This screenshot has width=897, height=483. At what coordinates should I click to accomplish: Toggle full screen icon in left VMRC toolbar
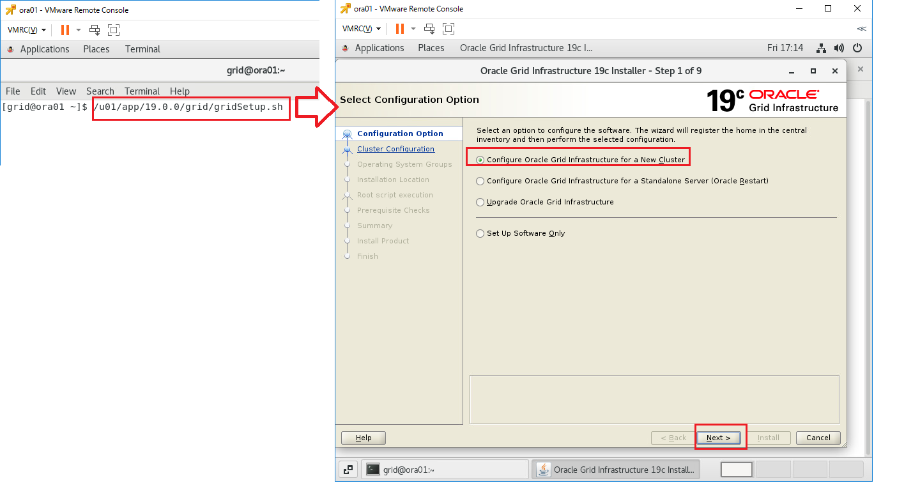click(114, 30)
